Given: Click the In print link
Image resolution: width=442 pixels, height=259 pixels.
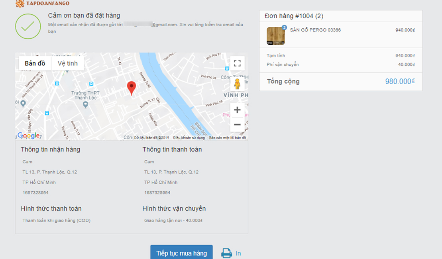Looking at the screenshot, I should tap(238, 253).
